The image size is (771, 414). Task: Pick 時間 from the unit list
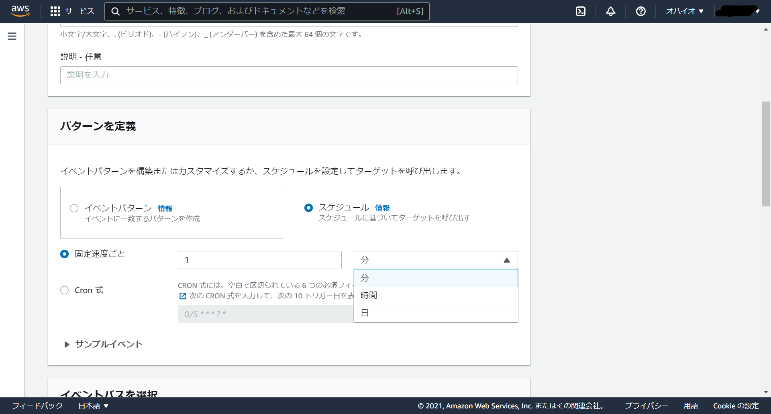click(x=436, y=296)
